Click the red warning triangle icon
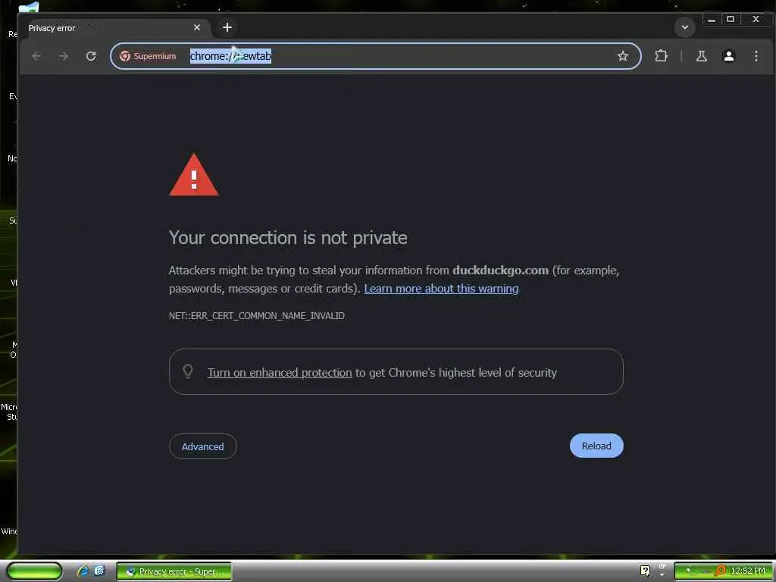 194,175
